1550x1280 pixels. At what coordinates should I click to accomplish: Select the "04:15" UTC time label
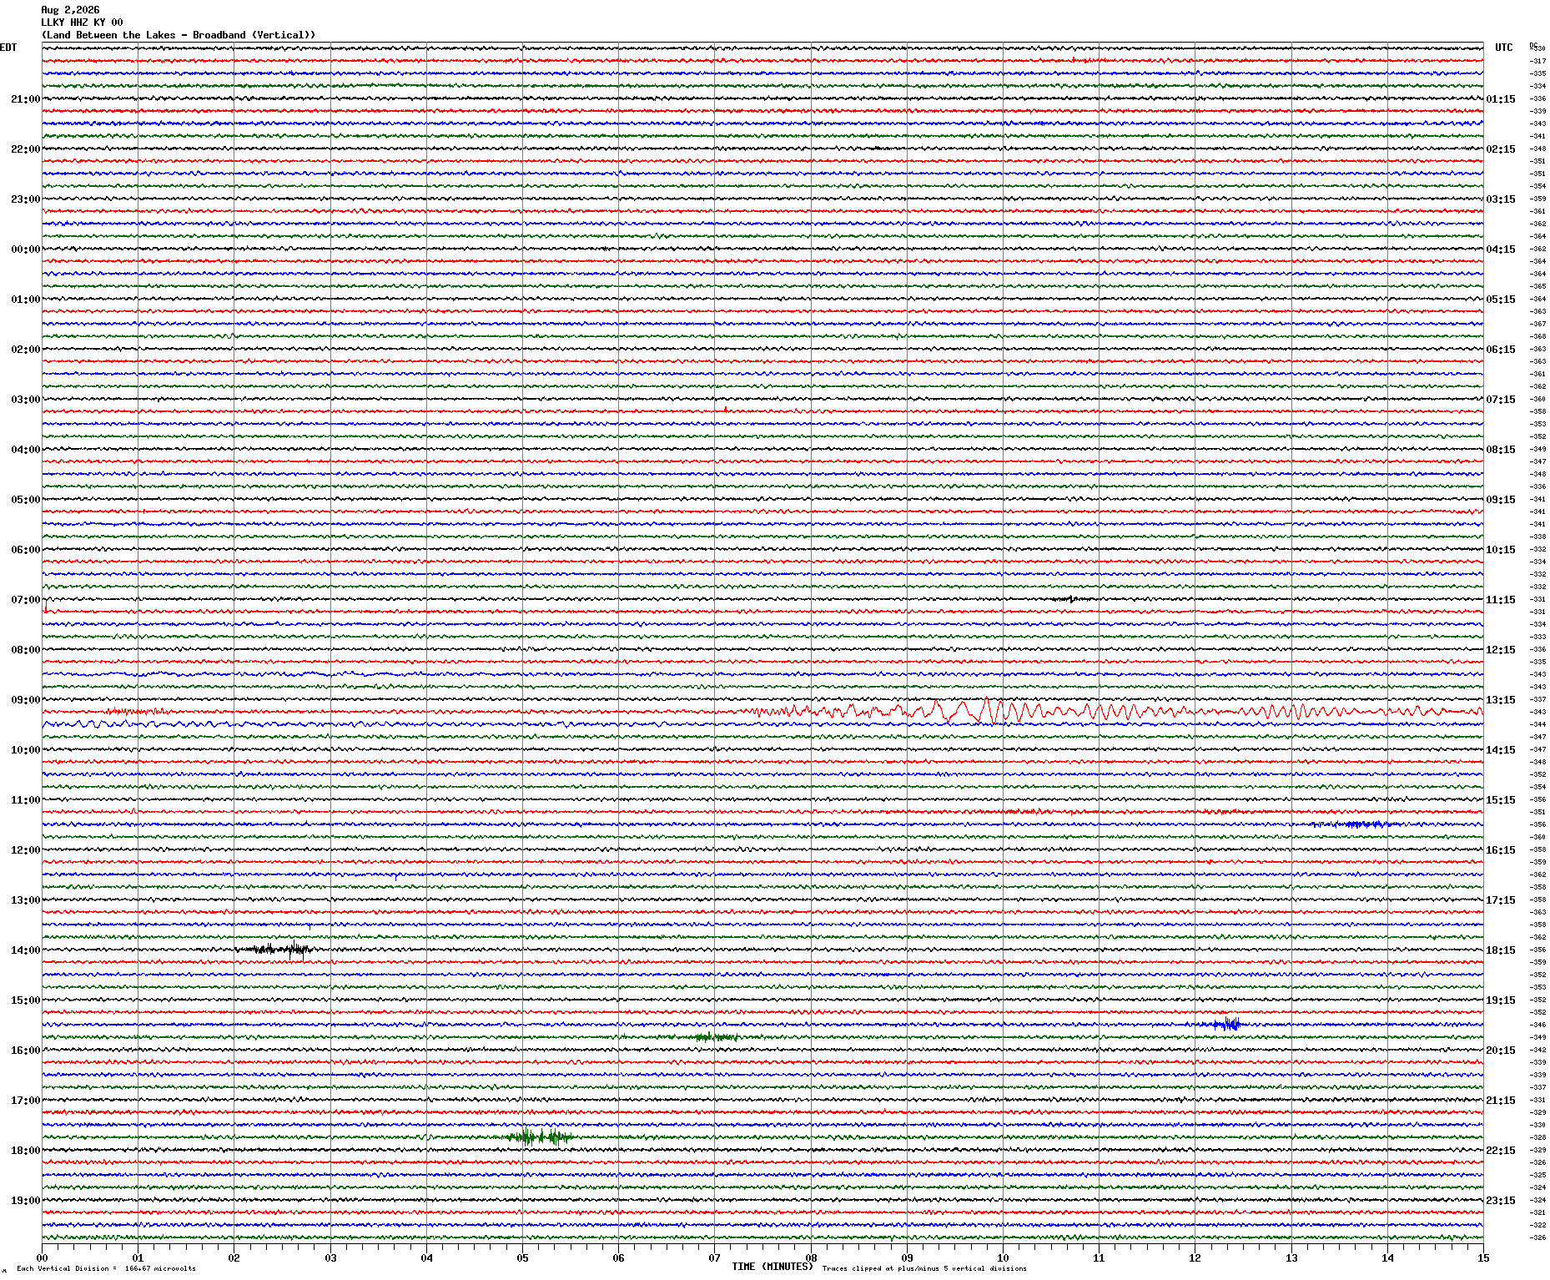click(x=1501, y=249)
